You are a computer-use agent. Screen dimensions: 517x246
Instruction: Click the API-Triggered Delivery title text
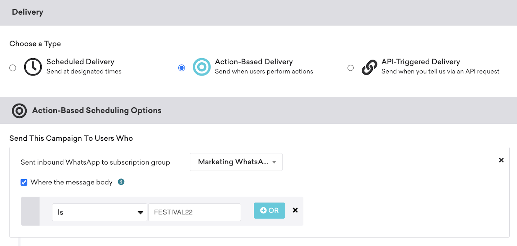(x=421, y=62)
